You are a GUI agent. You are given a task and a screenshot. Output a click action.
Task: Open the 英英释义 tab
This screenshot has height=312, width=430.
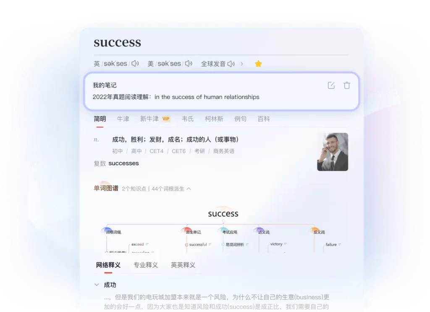(x=183, y=265)
